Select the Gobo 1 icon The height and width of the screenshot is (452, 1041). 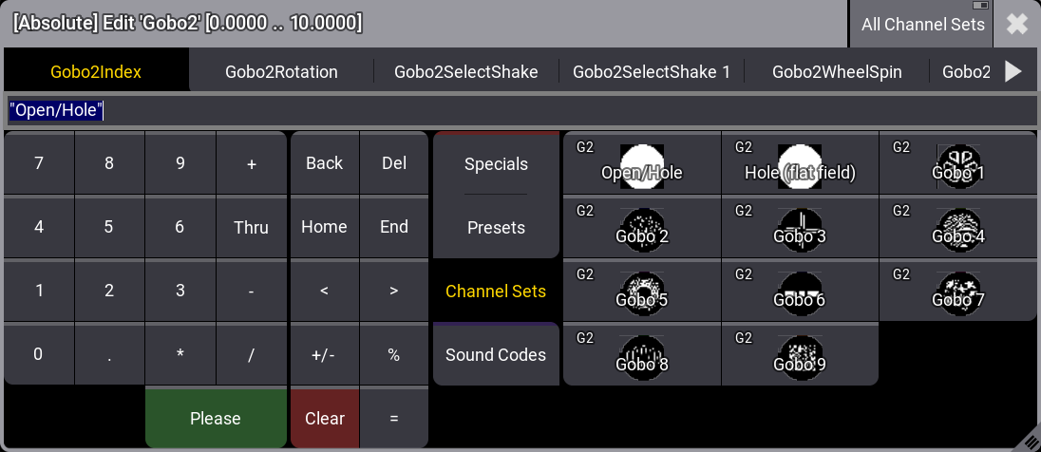click(957, 163)
